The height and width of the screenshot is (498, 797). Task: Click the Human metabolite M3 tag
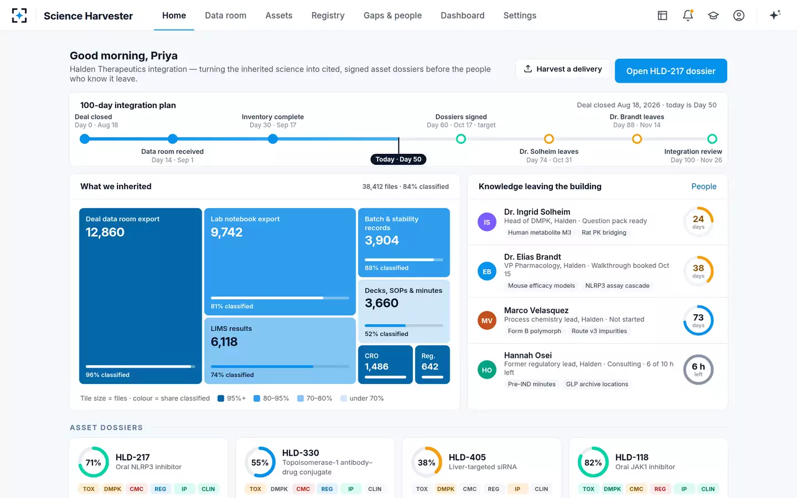tap(540, 232)
